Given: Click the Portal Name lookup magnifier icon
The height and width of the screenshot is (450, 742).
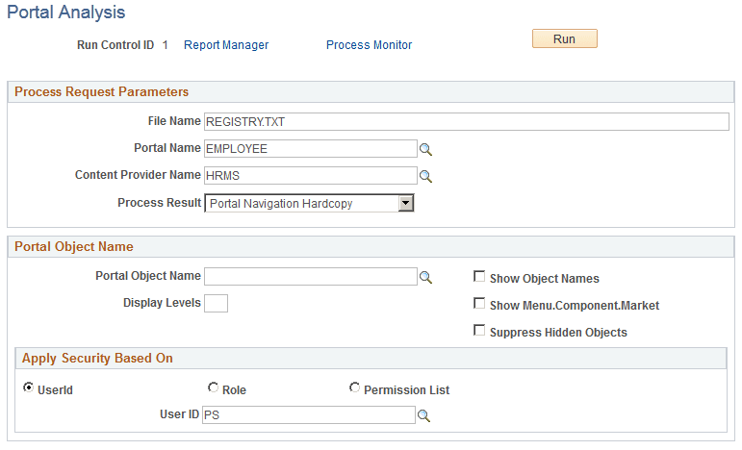Looking at the screenshot, I should click(x=426, y=149).
